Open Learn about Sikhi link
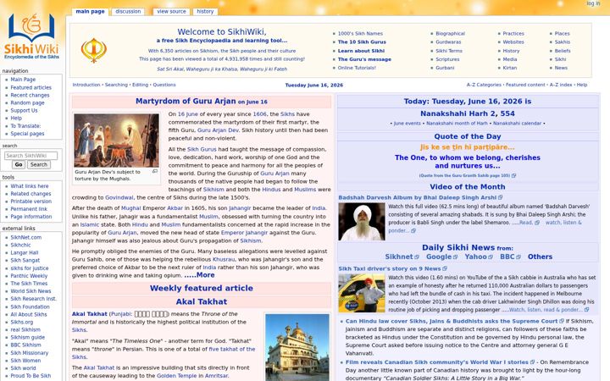Image resolution: width=610 pixels, height=381 pixels. click(x=361, y=51)
